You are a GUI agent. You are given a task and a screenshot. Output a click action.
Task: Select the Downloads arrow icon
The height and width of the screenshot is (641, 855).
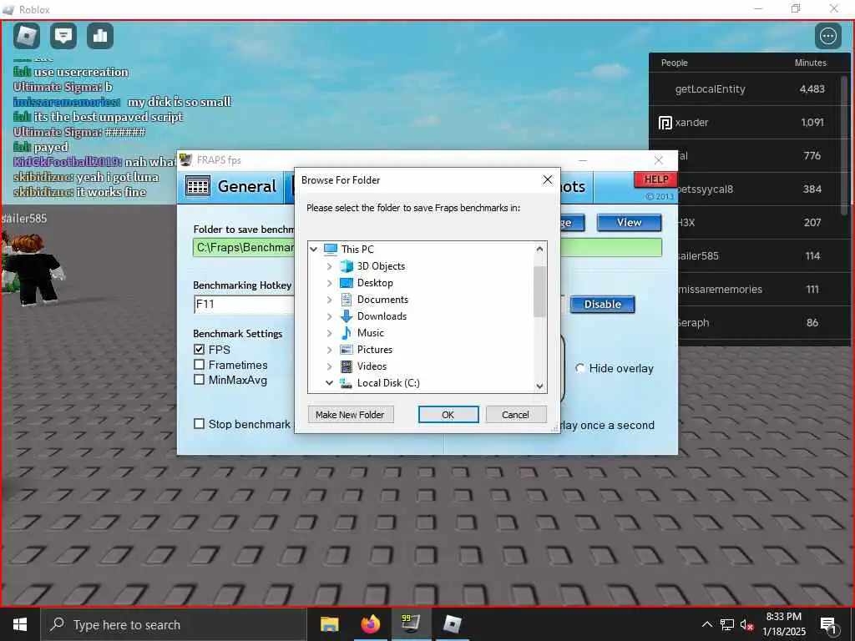(x=347, y=316)
